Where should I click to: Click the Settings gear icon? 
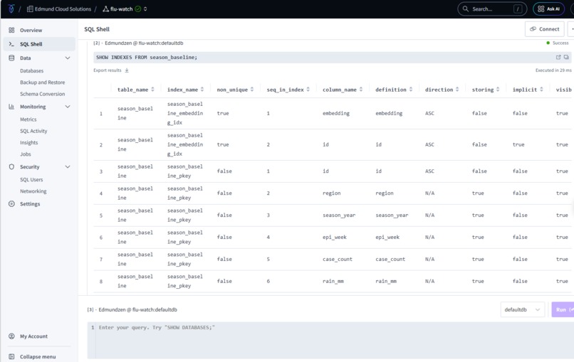tap(11, 203)
